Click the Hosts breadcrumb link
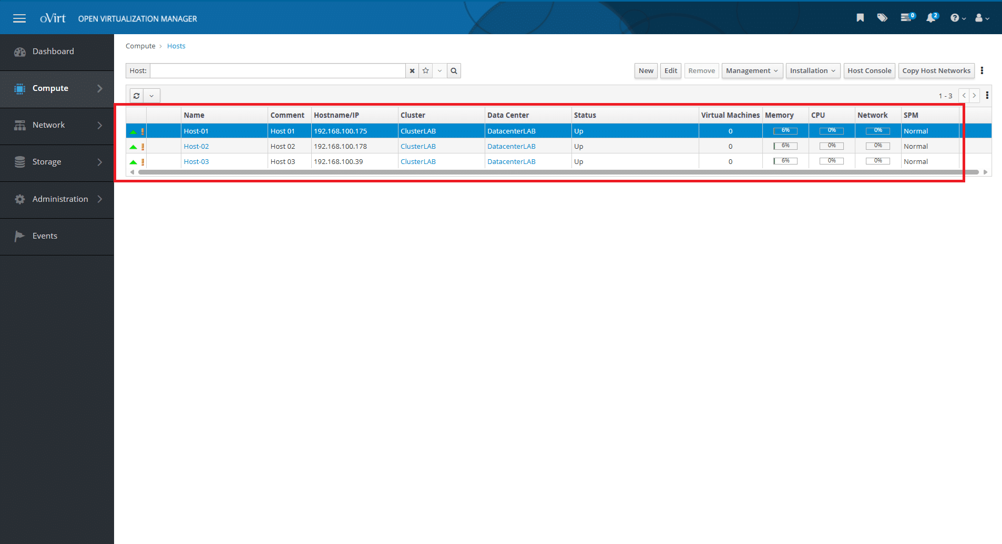Image resolution: width=1002 pixels, height=544 pixels. [x=176, y=46]
